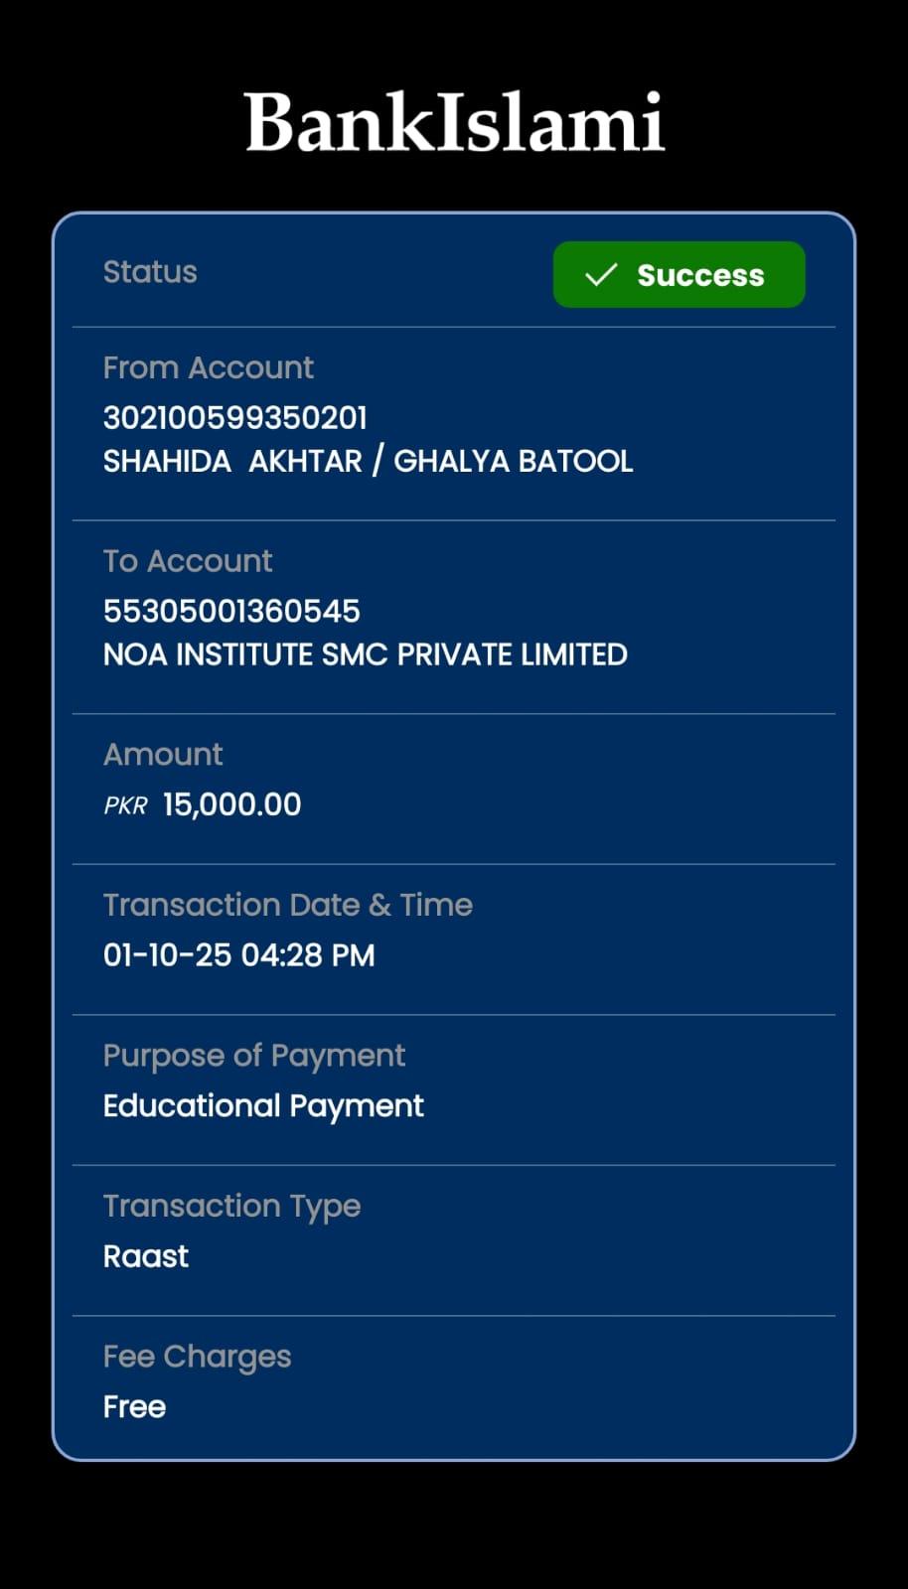Select the Status label
Viewport: 908px width, 1589px height.
(x=150, y=272)
